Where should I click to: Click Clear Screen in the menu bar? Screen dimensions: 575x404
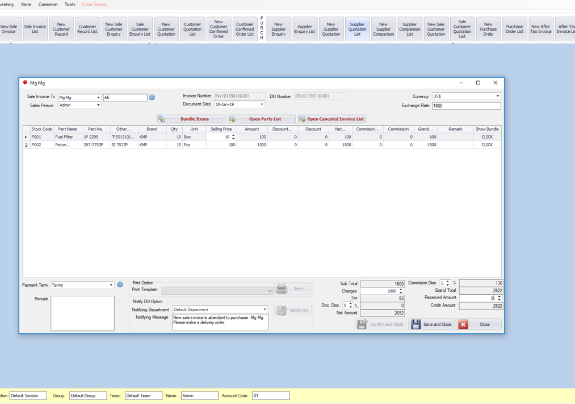(x=94, y=5)
